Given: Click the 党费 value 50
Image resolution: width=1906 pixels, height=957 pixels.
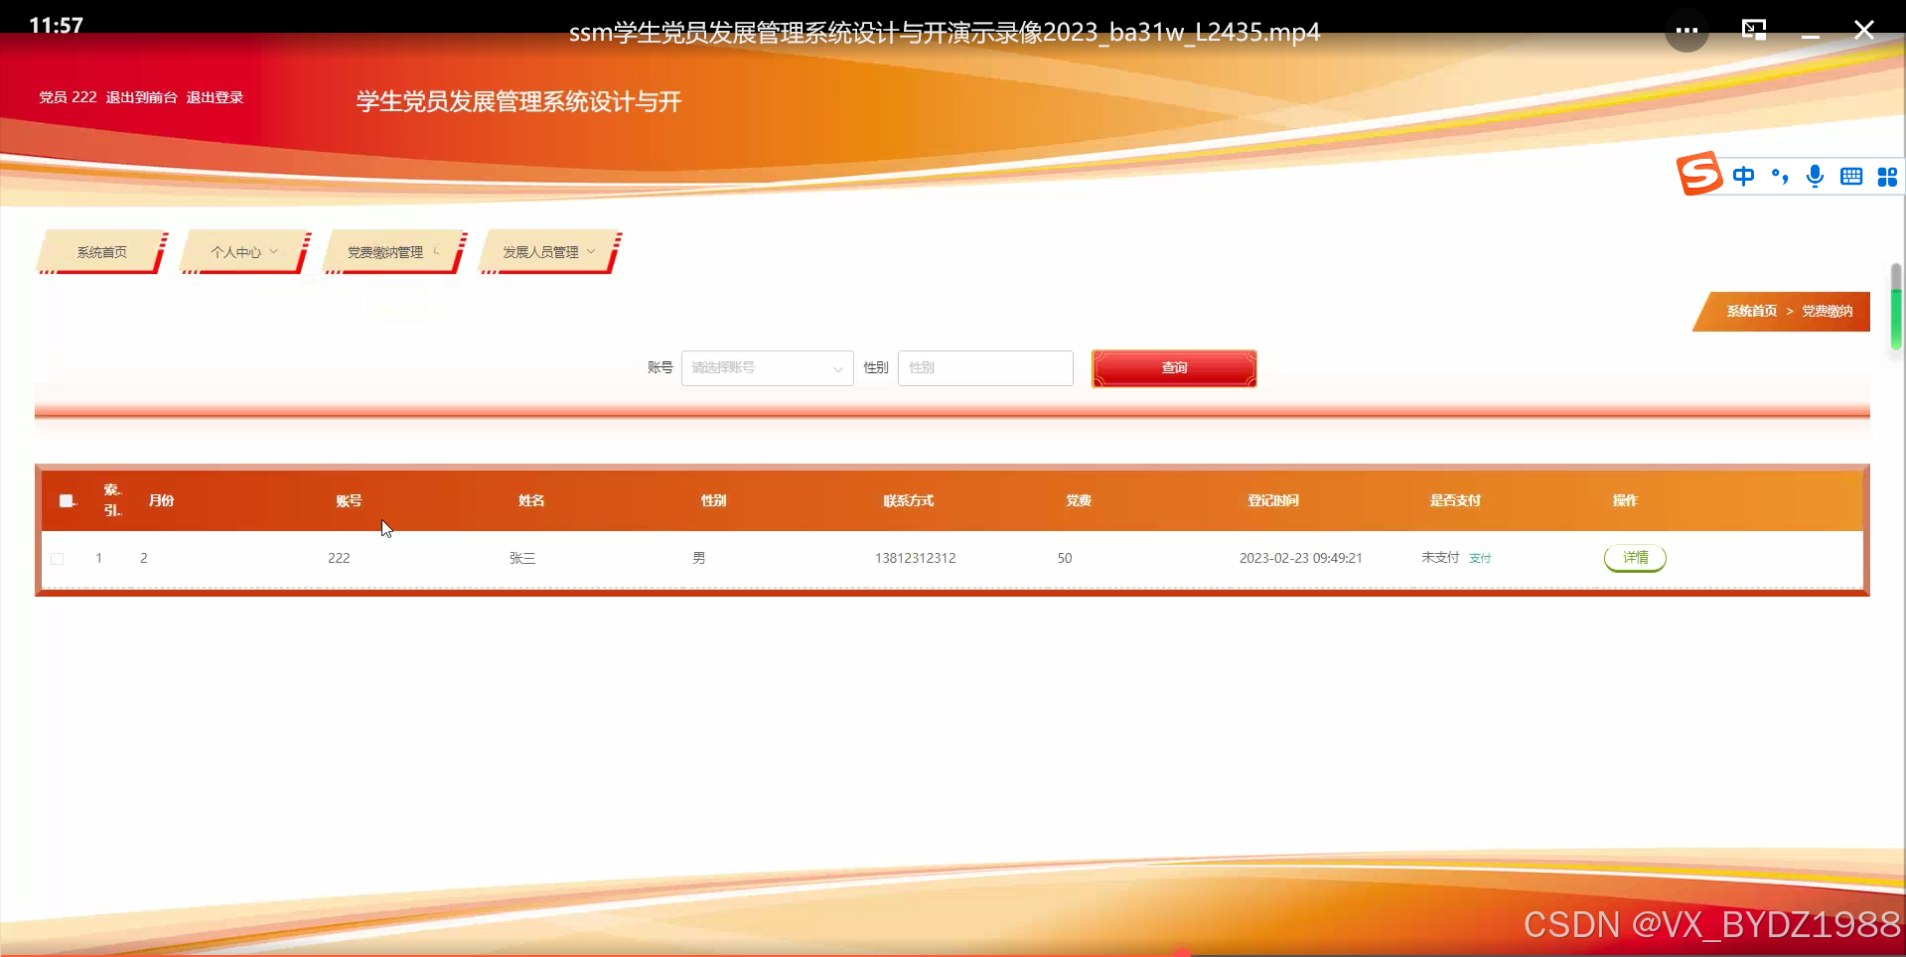Looking at the screenshot, I should click(x=1065, y=559).
